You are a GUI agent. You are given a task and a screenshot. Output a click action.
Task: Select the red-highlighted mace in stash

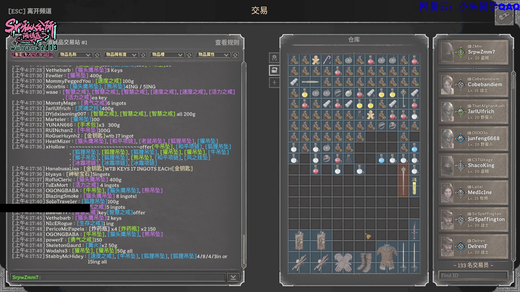403,180
